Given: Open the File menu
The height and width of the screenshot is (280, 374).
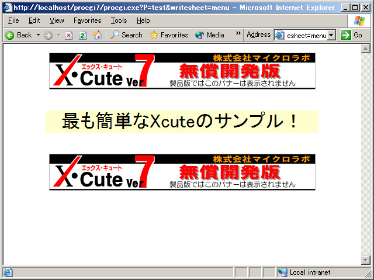Looking at the screenshot, I should 13,20.
